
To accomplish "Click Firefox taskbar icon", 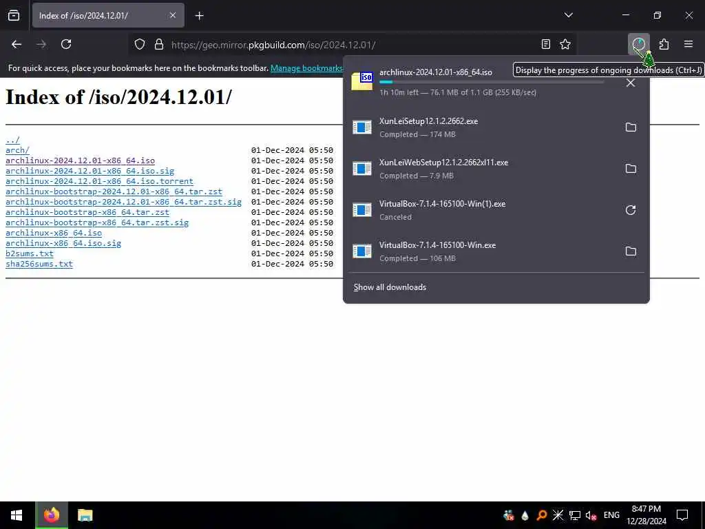I will click(x=51, y=515).
